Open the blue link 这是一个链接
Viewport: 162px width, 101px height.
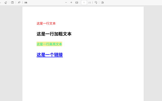[x=50, y=55]
